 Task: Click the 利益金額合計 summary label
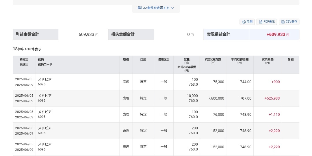tap(27, 34)
